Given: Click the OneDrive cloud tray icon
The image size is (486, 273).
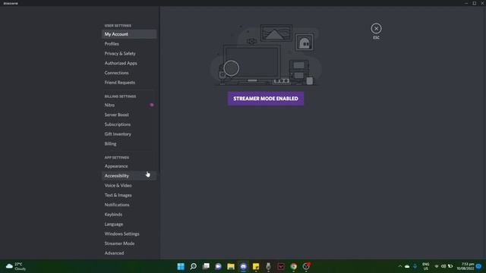Looking at the screenshot, I should point(407,266).
